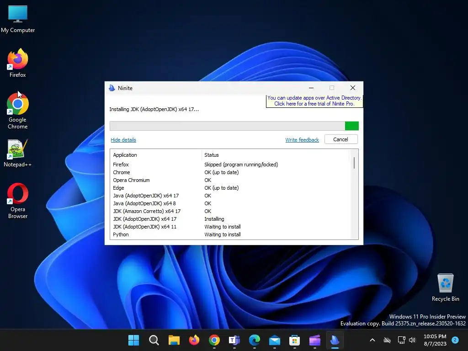Click the Ninite Pro free trial banner
Screen dimensions: 468x351
click(x=314, y=101)
